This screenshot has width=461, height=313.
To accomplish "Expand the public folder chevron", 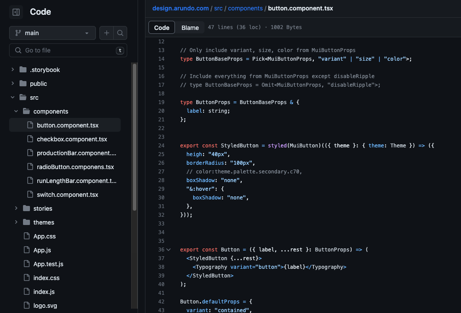I will [x=13, y=83].
